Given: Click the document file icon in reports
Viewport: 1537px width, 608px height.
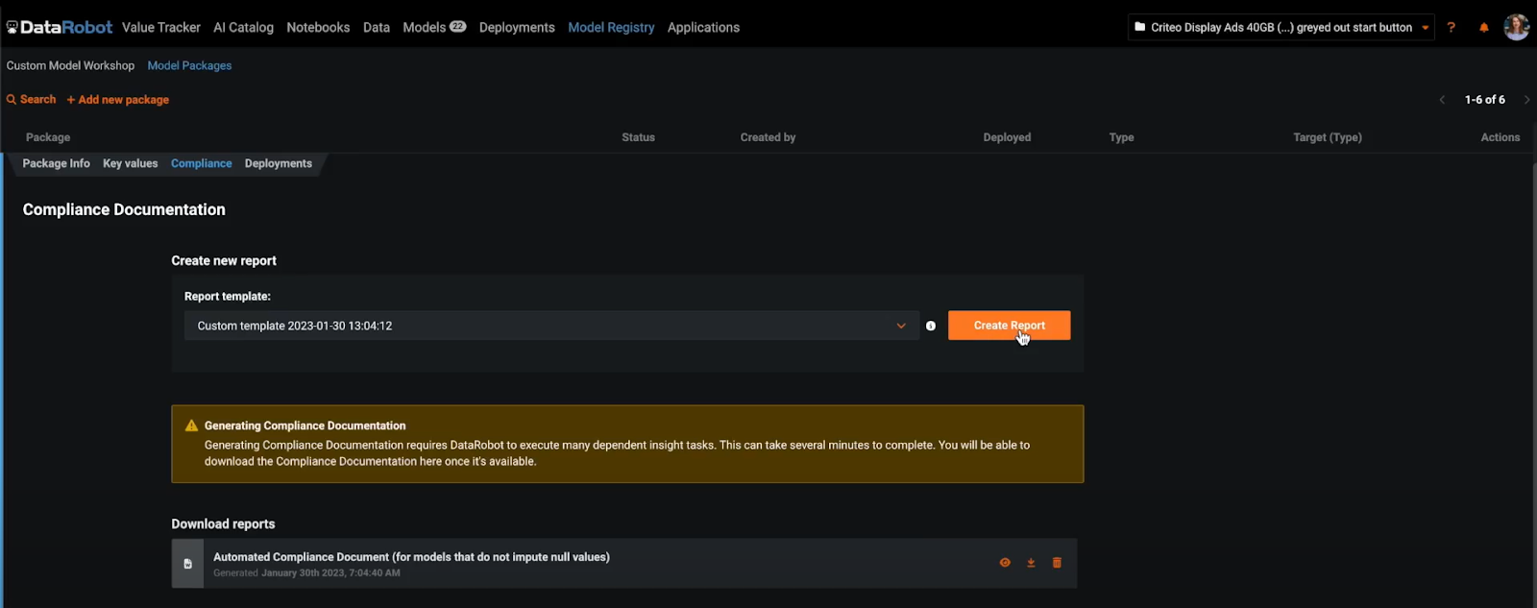Looking at the screenshot, I should pos(187,564).
